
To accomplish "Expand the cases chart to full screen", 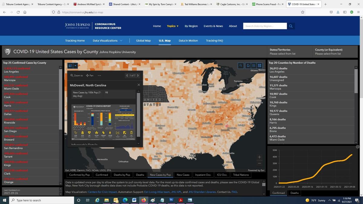I will coord(358,147).
